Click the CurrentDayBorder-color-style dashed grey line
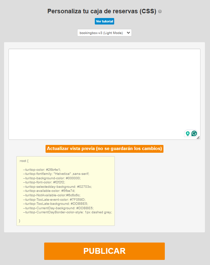Screen dimensions: 210x265 tap(67, 212)
